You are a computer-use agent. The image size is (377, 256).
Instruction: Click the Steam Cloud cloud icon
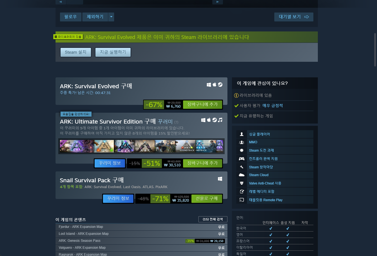[x=242, y=175]
